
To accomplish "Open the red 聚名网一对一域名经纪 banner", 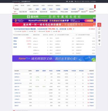I will 54,25.
